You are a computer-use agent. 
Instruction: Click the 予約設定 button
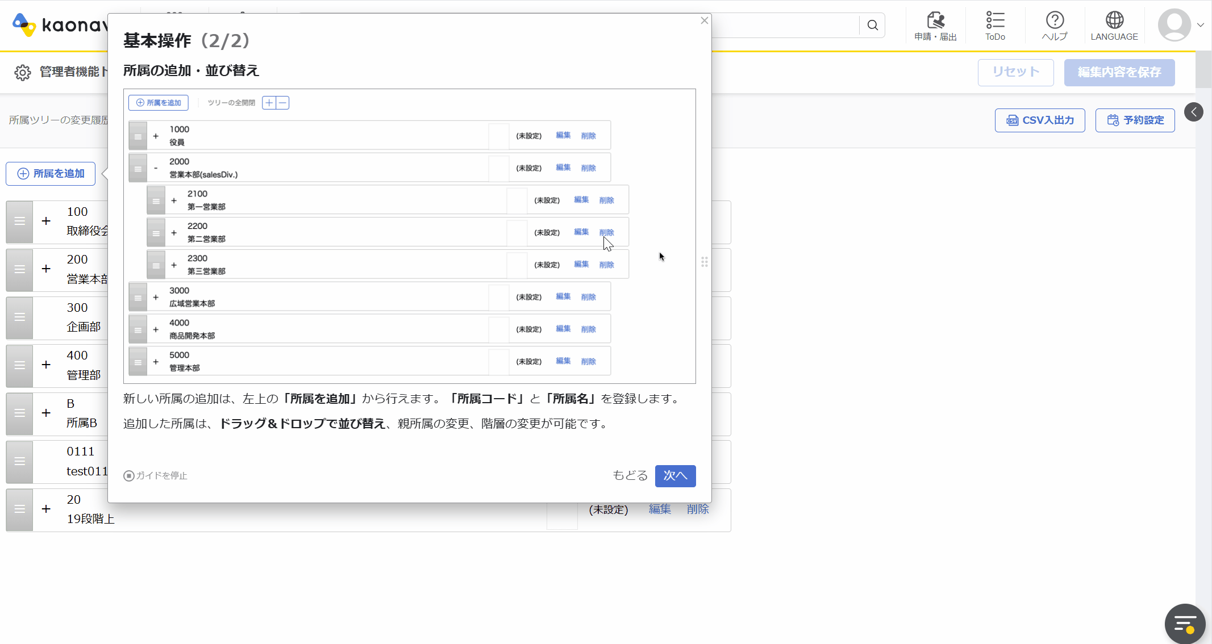[x=1135, y=120]
